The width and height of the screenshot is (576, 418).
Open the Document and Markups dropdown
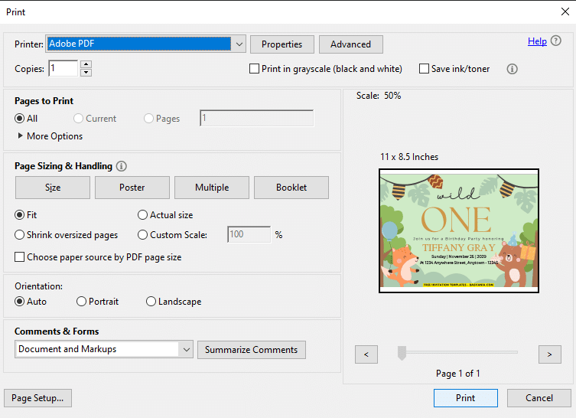point(186,349)
